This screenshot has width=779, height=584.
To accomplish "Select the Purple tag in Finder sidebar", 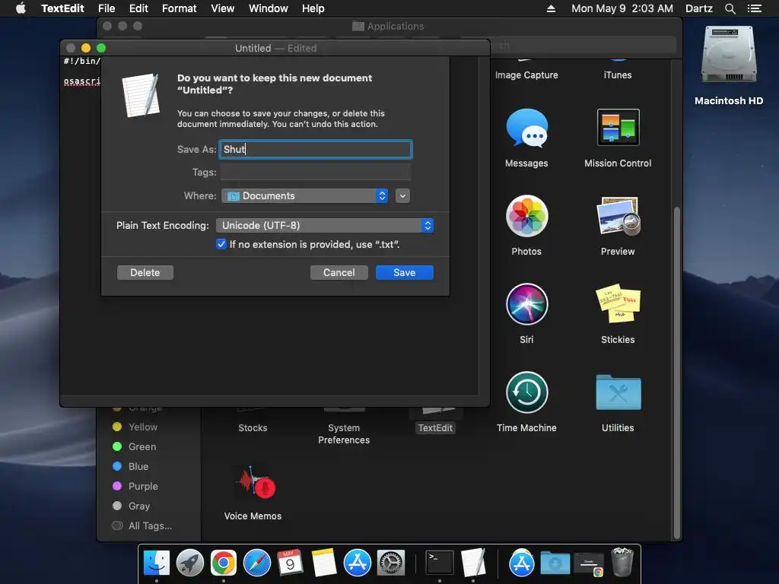I will tap(135, 486).
